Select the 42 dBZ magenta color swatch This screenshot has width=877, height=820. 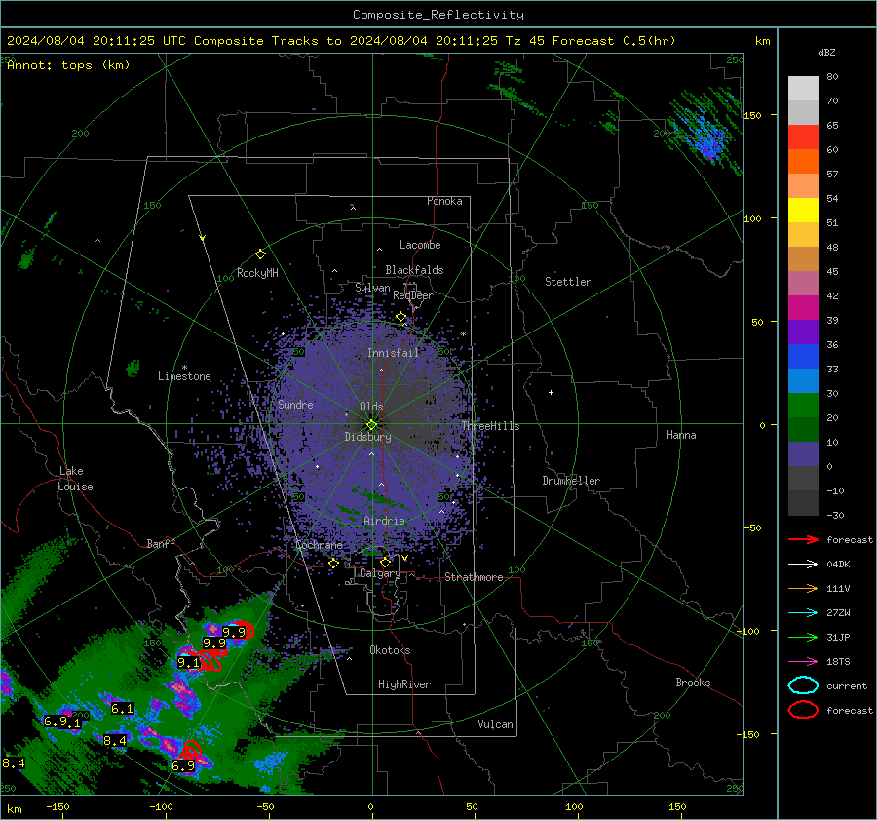803,308
